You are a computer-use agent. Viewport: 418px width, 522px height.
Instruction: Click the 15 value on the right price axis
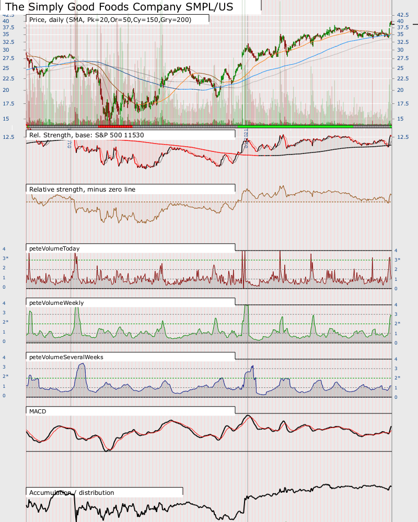click(400, 118)
